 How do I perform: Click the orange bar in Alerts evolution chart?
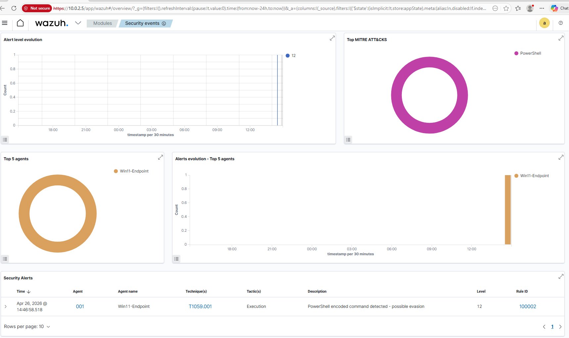pos(508,210)
